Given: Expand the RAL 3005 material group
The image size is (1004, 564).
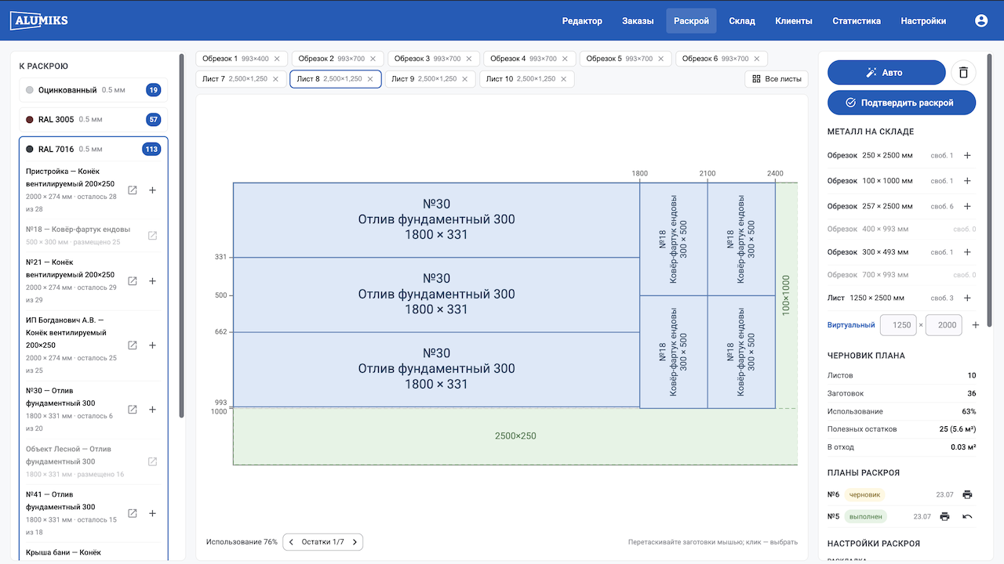Looking at the screenshot, I should click(93, 120).
